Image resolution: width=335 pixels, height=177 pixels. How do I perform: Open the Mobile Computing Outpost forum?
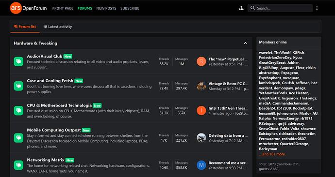tap(54, 130)
